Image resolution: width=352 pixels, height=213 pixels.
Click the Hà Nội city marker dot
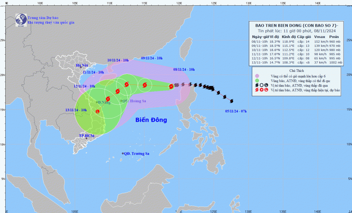pos(81,67)
